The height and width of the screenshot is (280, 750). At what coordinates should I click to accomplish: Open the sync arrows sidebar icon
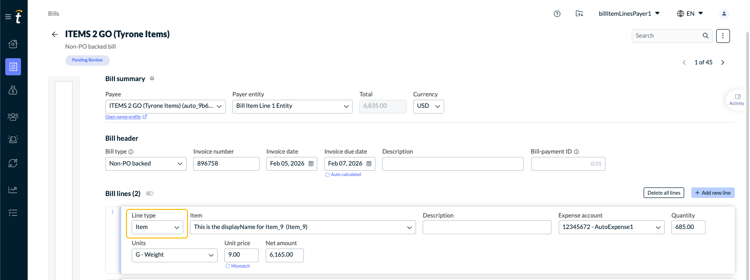point(13,163)
